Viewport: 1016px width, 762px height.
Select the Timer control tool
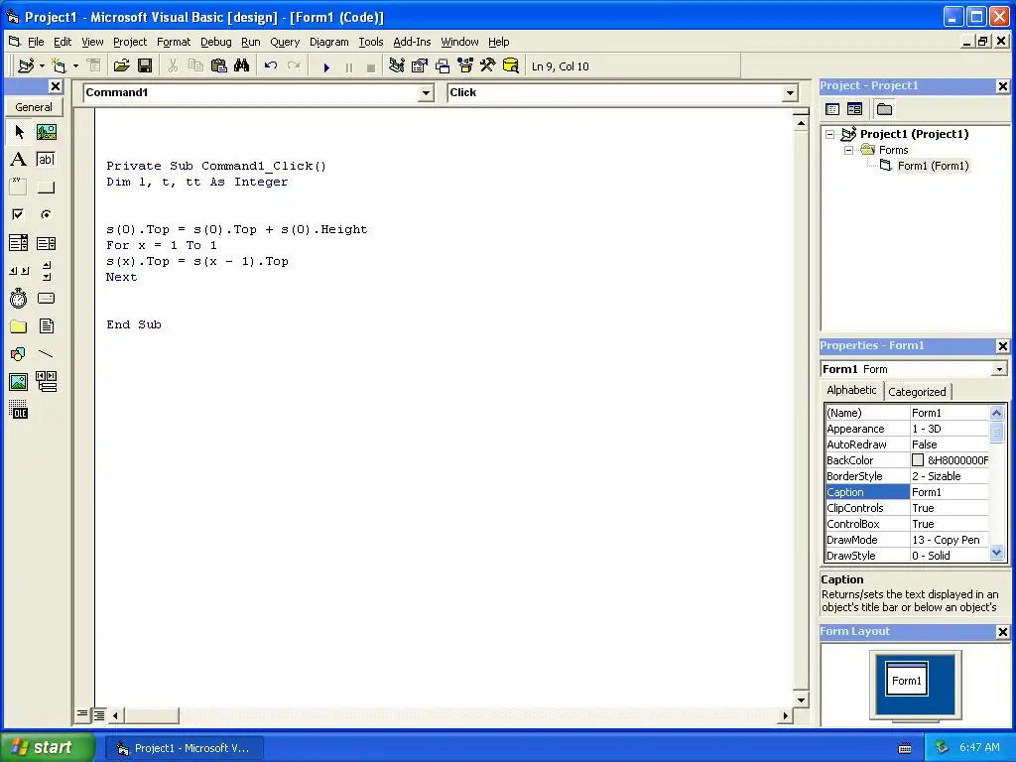point(19,298)
